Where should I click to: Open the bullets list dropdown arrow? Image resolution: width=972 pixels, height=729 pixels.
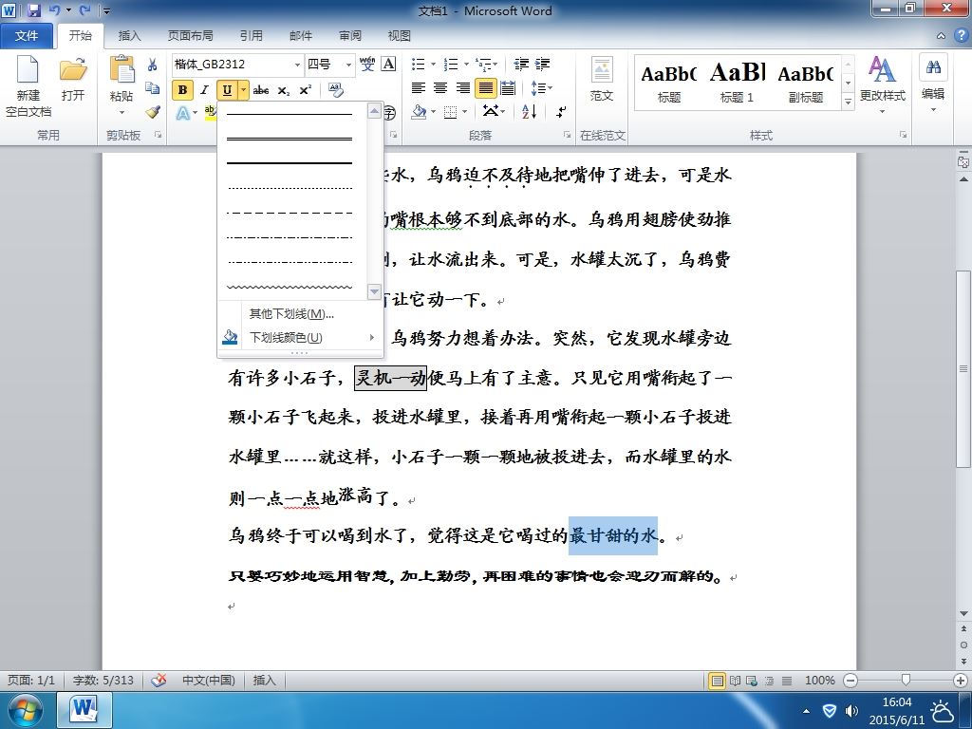point(433,64)
